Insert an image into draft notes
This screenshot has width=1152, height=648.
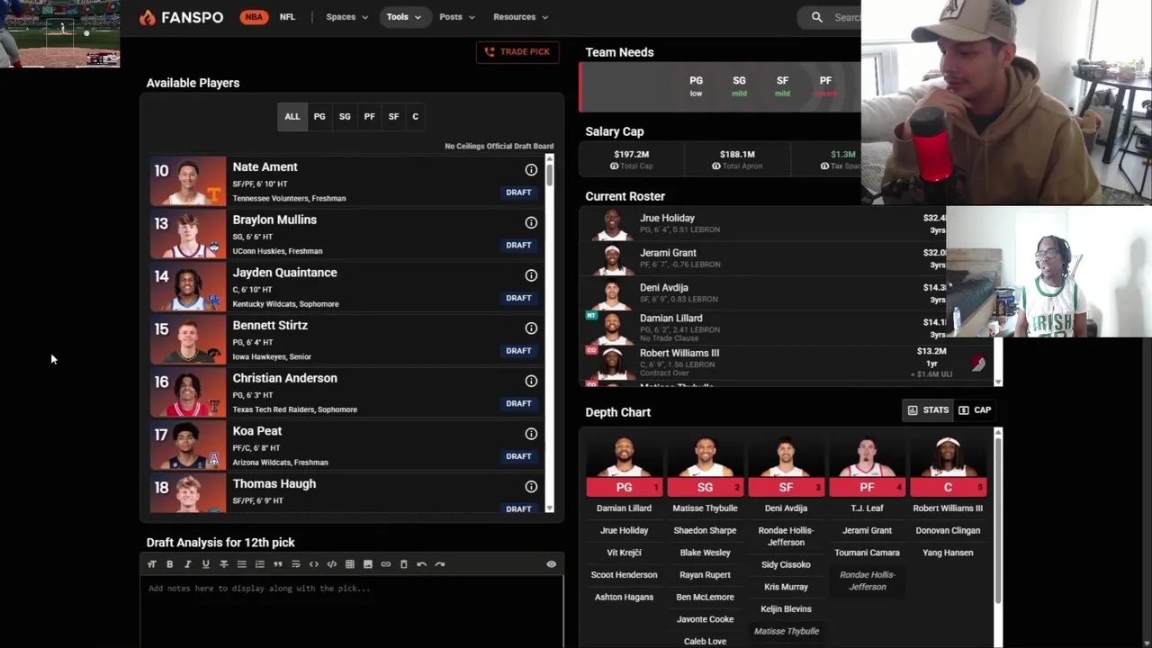(x=367, y=564)
